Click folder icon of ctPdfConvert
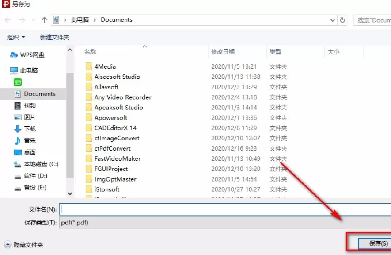The height and width of the screenshot is (255, 391). 88,148
